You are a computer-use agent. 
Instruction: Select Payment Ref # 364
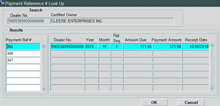click(23, 47)
